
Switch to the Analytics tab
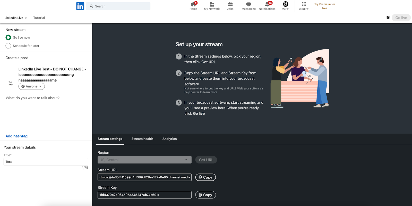tap(169, 139)
